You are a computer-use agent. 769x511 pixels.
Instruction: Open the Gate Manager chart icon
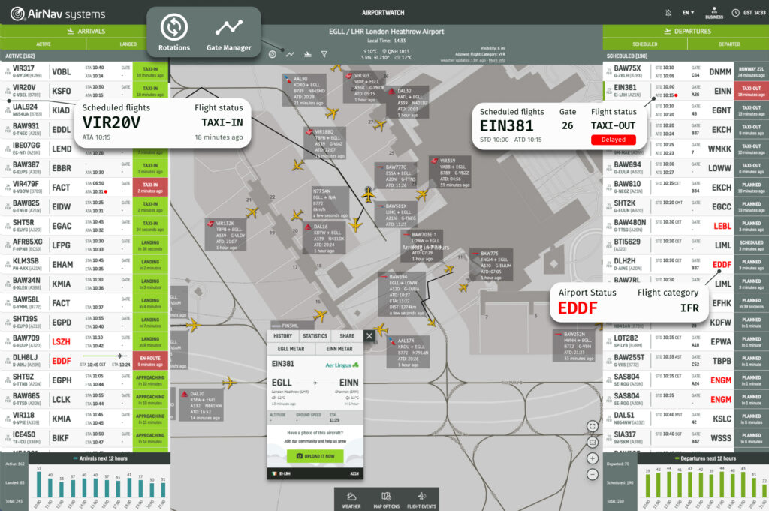228,29
